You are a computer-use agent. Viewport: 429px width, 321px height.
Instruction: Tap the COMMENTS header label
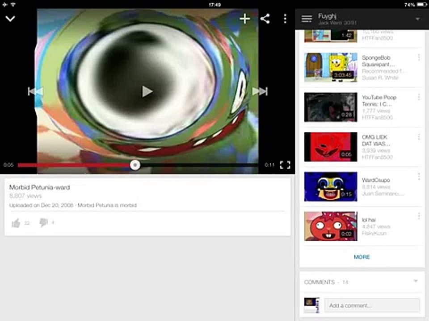tap(319, 282)
